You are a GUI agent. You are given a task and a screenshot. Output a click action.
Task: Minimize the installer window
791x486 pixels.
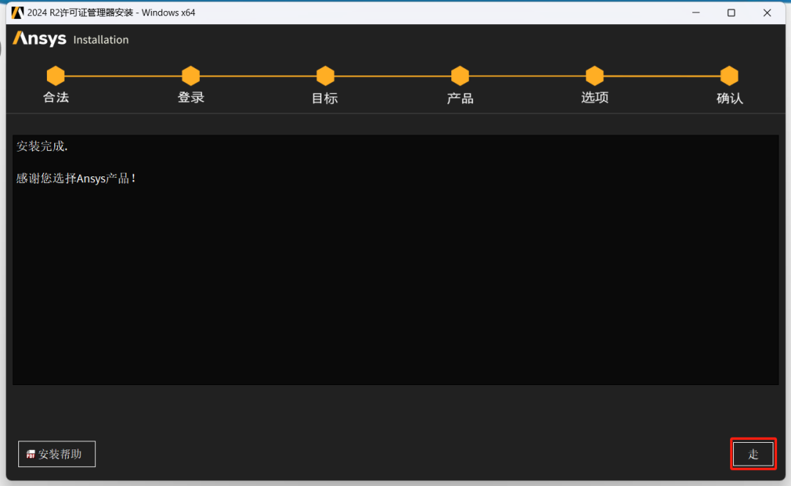697,12
